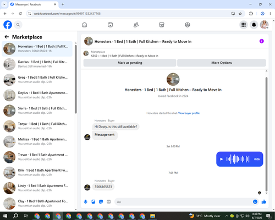The image size is (275, 220).
Task: Open the Windows Start menu
Action: tap(5, 216)
